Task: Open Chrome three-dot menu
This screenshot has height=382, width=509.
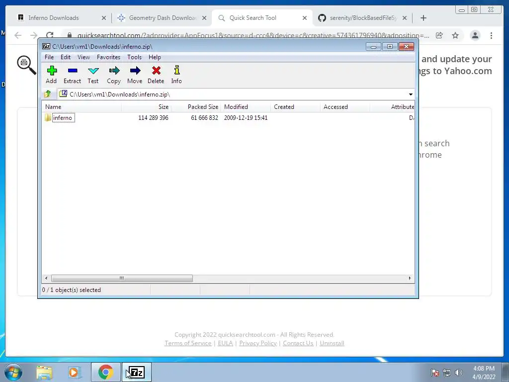Action: pyautogui.click(x=491, y=35)
